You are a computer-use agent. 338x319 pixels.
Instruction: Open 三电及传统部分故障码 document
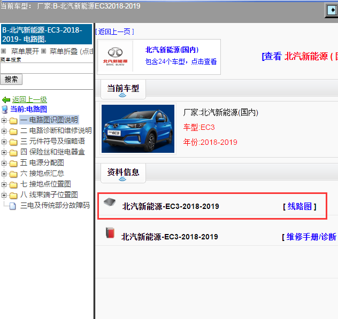click(55, 205)
